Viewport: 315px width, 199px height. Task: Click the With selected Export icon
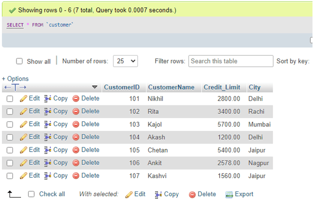(x=229, y=194)
